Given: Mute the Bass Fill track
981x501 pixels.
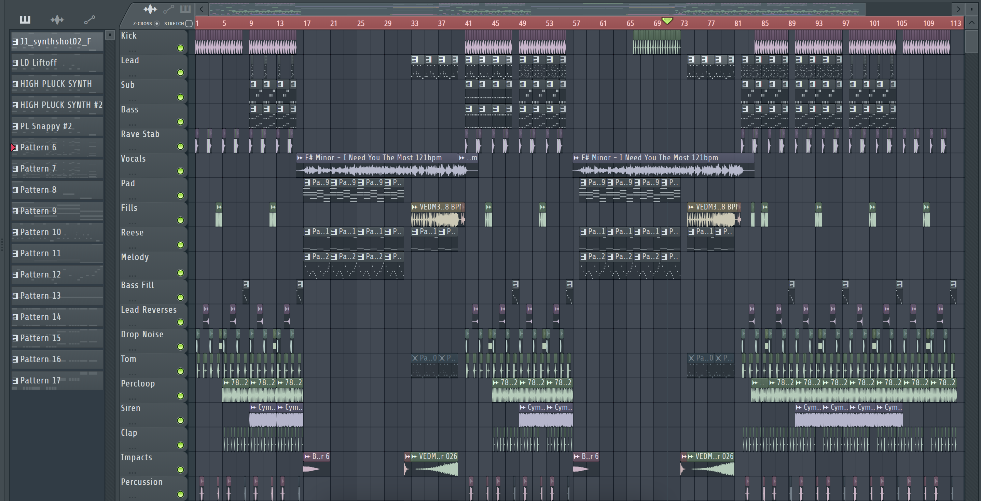Looking at the screenshot, I should click(x=180, y=298).
